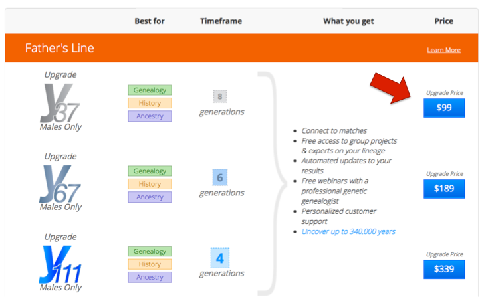Image resolution: width=482 pixels, height=301 pixels.
Task: Click the Upgrade label above Y-67
Action: [60, 157]
